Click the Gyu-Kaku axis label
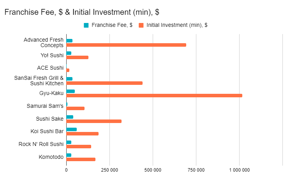The height and width of the screenshot is (181, 291). 51,93
